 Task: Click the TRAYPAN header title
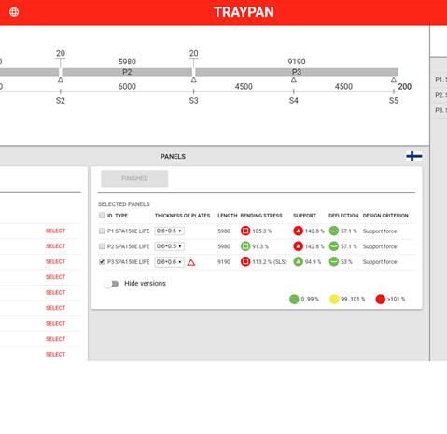click(x=244, y=12)
